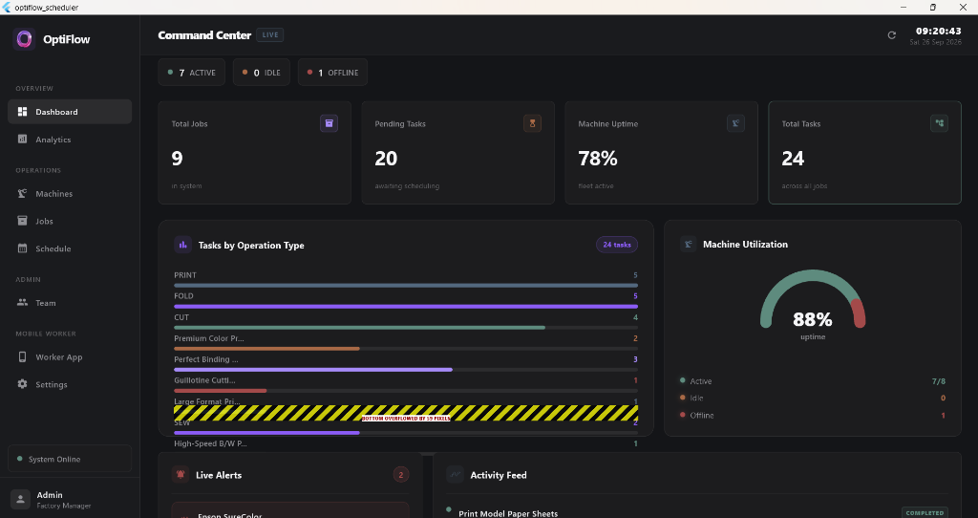Restore down the optiflow_scheduler window
This screenshot has height=518, width=978.
point(932,8)
